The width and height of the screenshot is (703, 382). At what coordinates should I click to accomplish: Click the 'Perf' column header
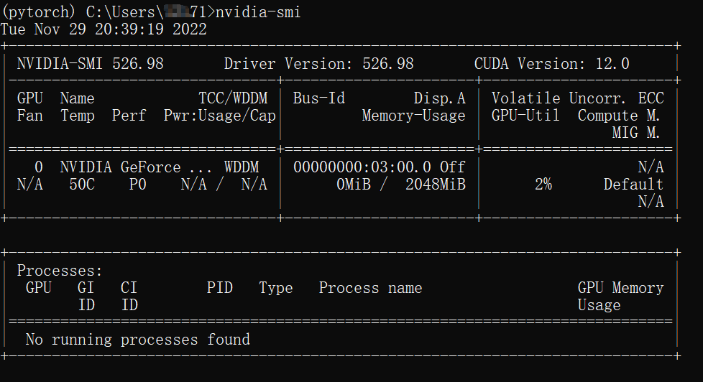(x=129, y=116)
